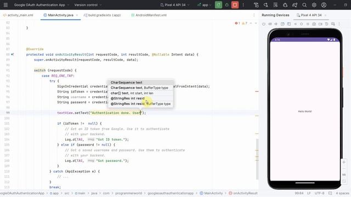Click 'src' in the breadcrumb bar
Screen dimensions: 351x197
tap(67, 193)
